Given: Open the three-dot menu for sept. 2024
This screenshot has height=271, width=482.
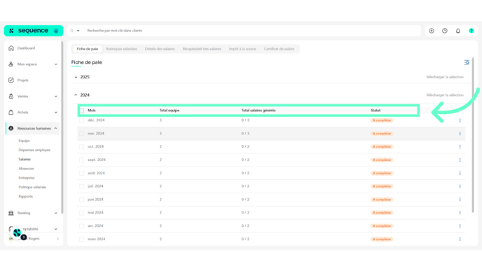Looking at the screenshot, I should click(460, 160).
